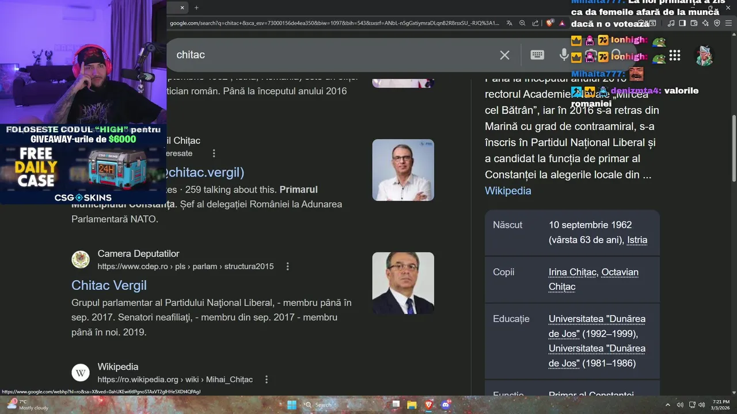Image resolution: width=737 pixels, height=414 pixels.
Task: Open Irina Chițac link
Action: tap(573, 272)
